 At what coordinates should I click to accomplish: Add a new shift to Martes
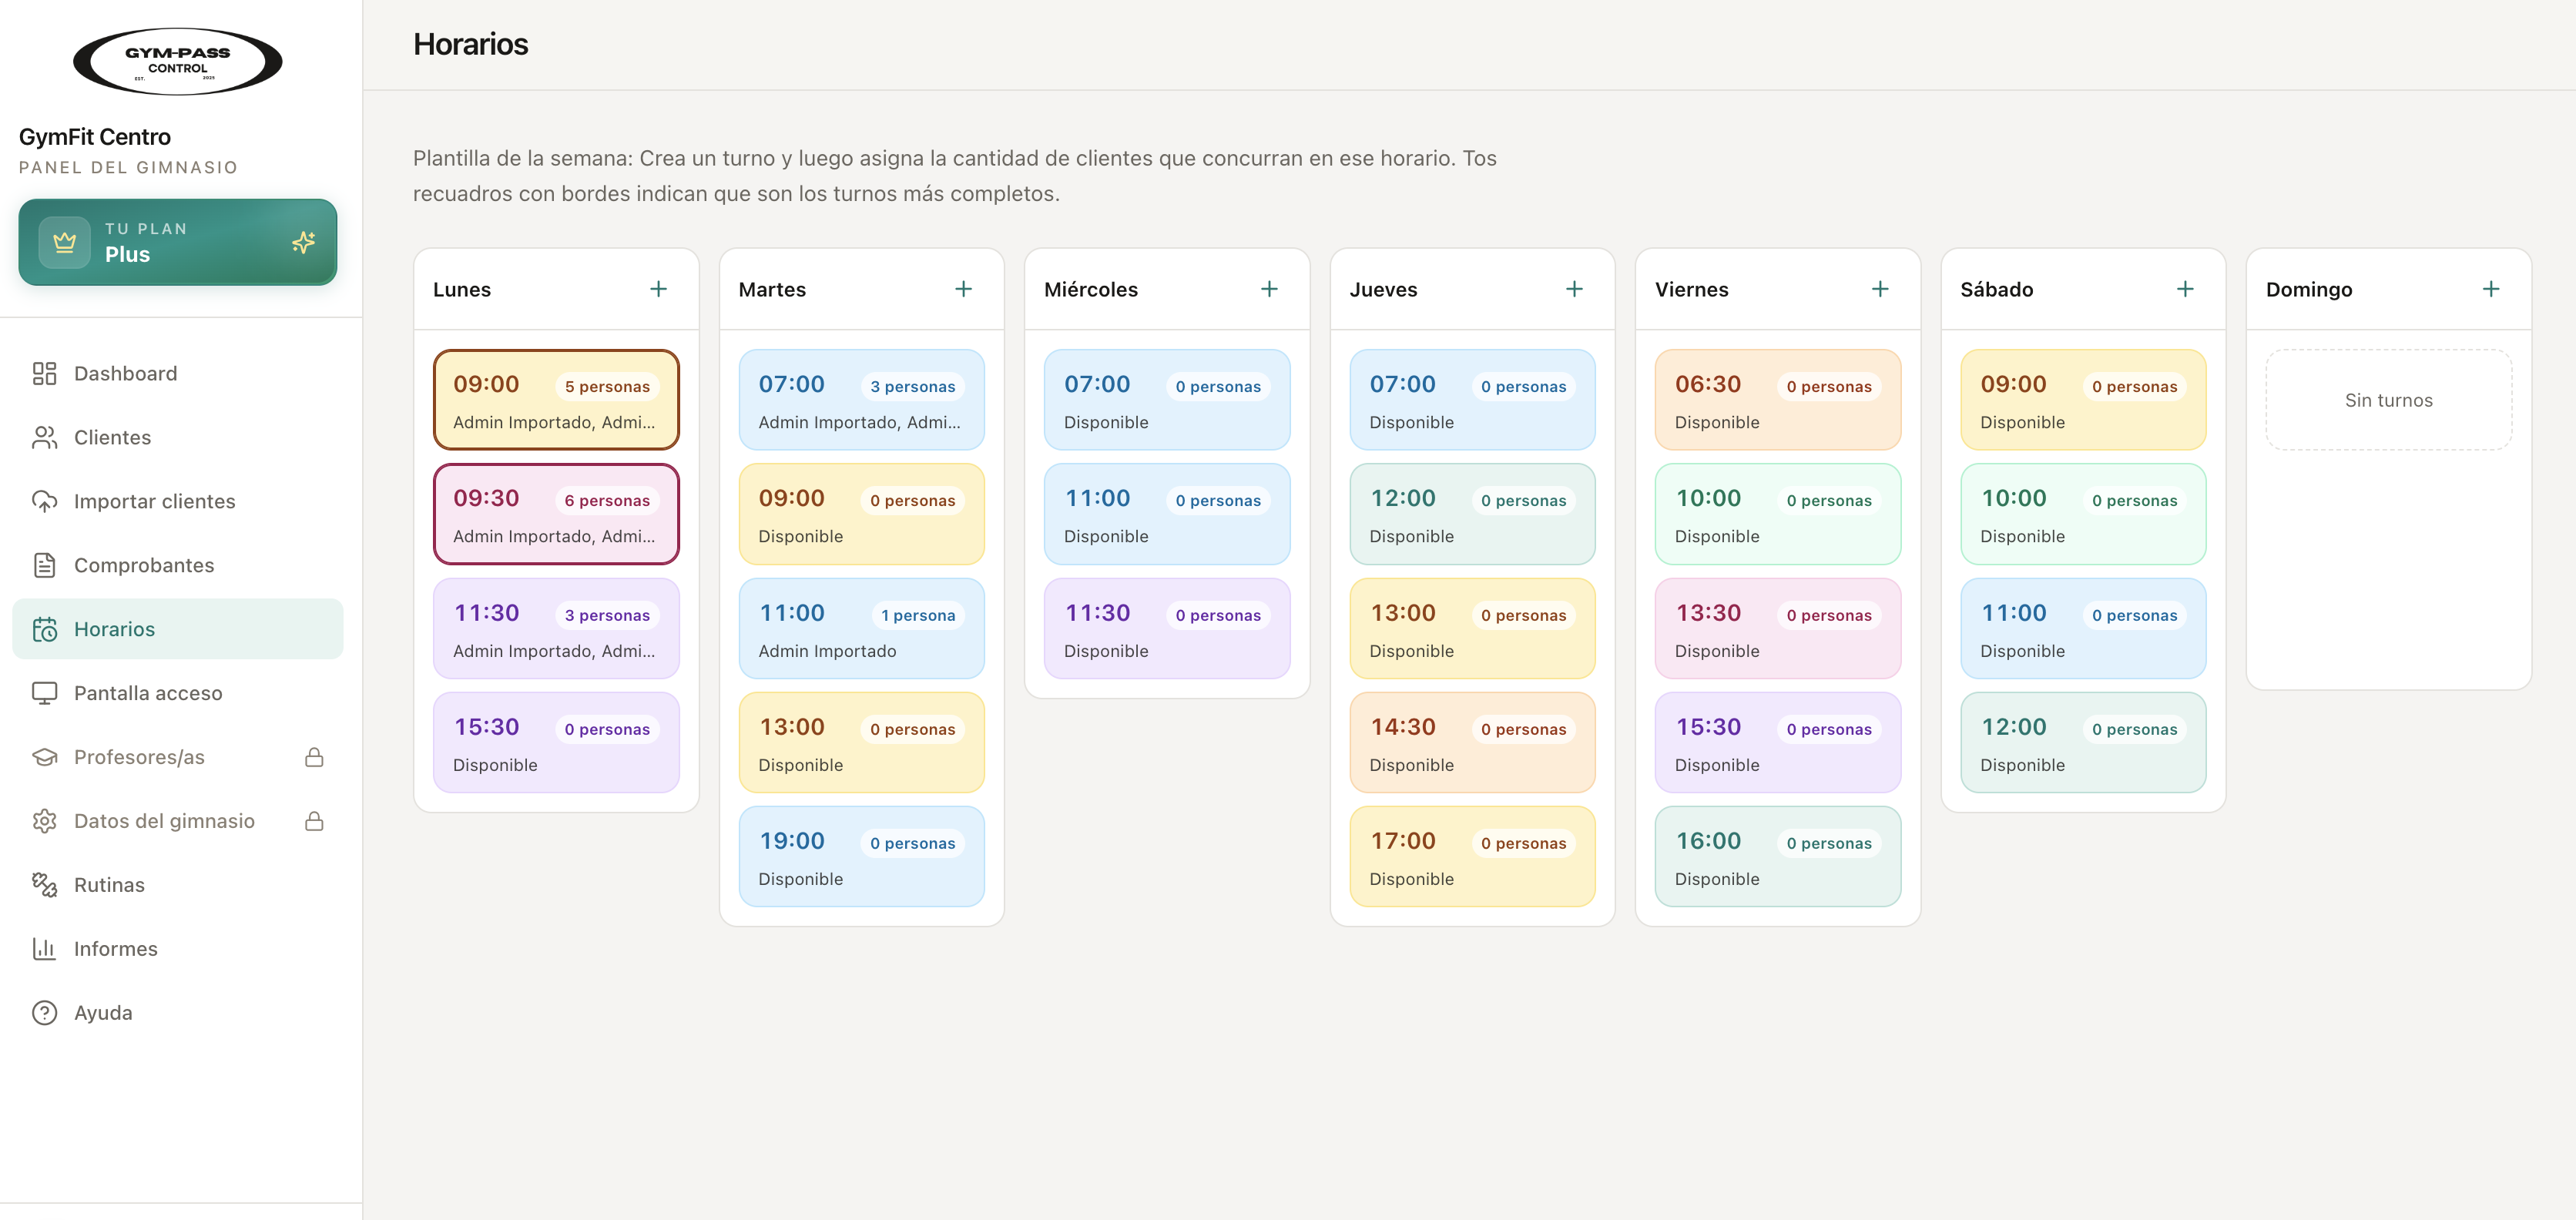963,289
